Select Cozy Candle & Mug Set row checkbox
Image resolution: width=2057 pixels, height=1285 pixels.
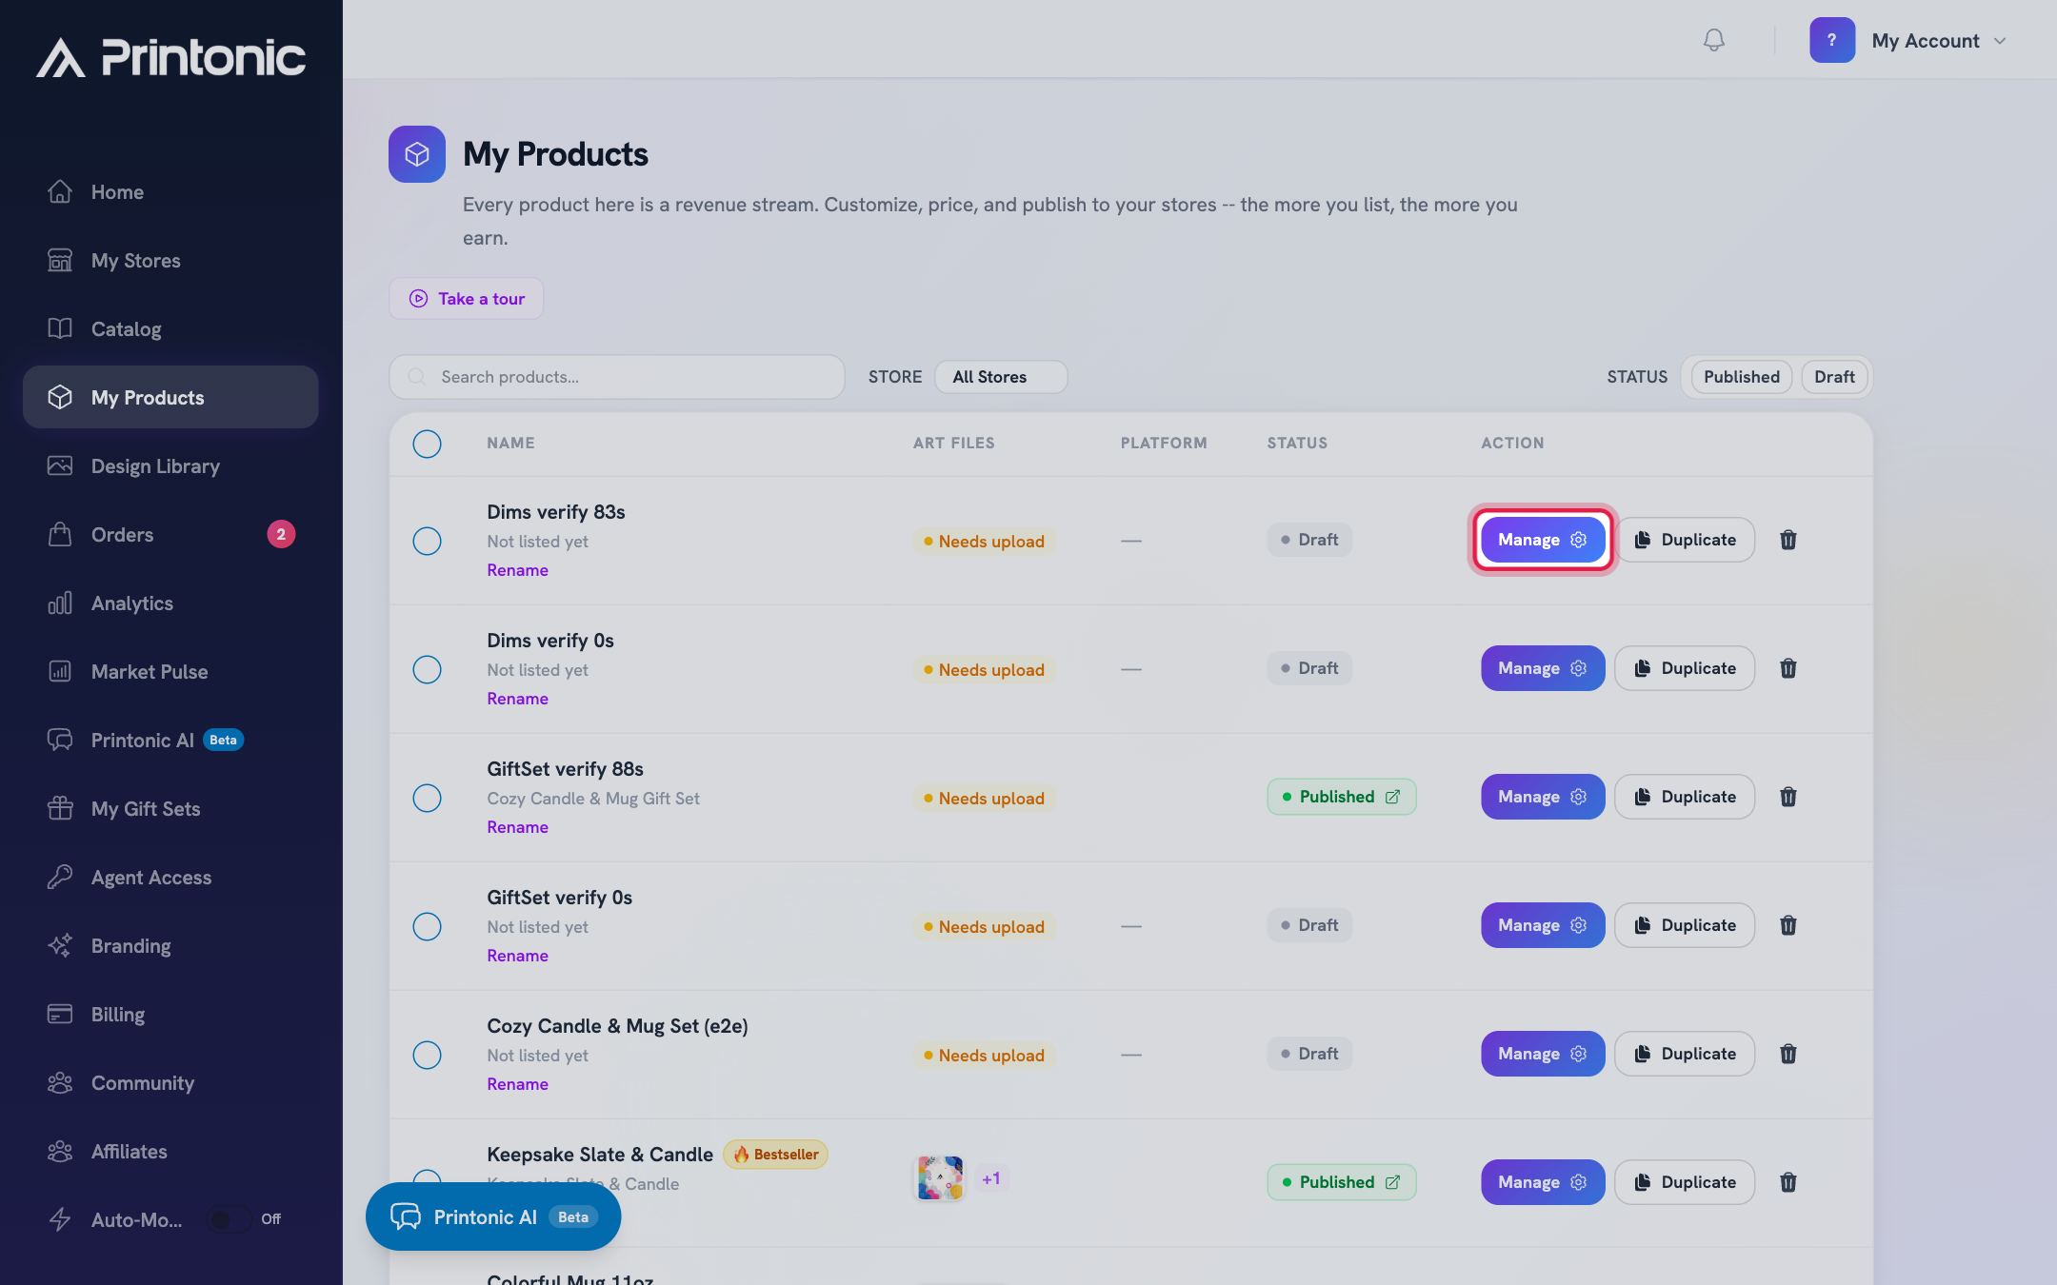pos(427,1056)
